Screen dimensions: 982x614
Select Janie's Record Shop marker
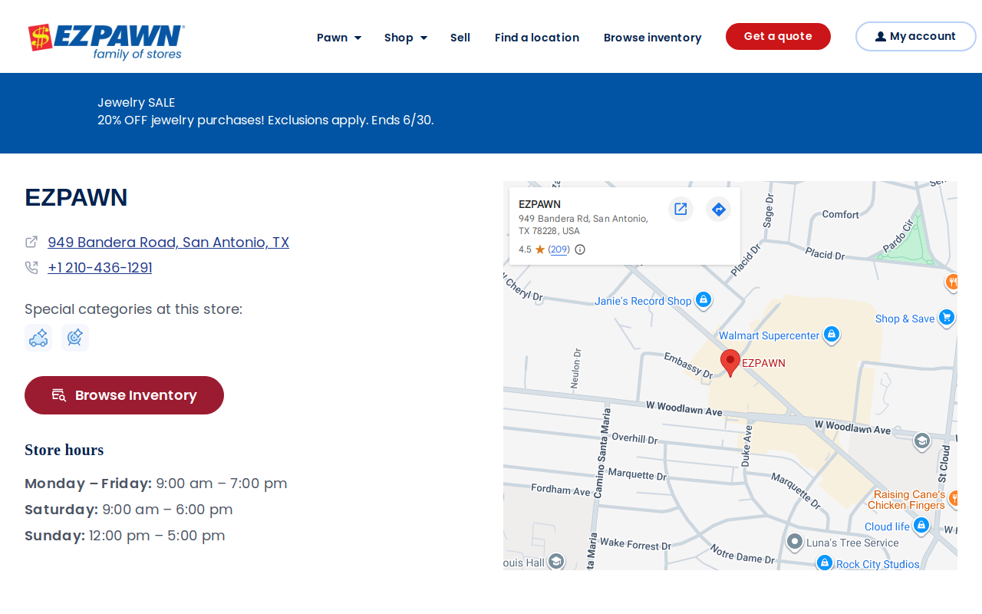704,300
